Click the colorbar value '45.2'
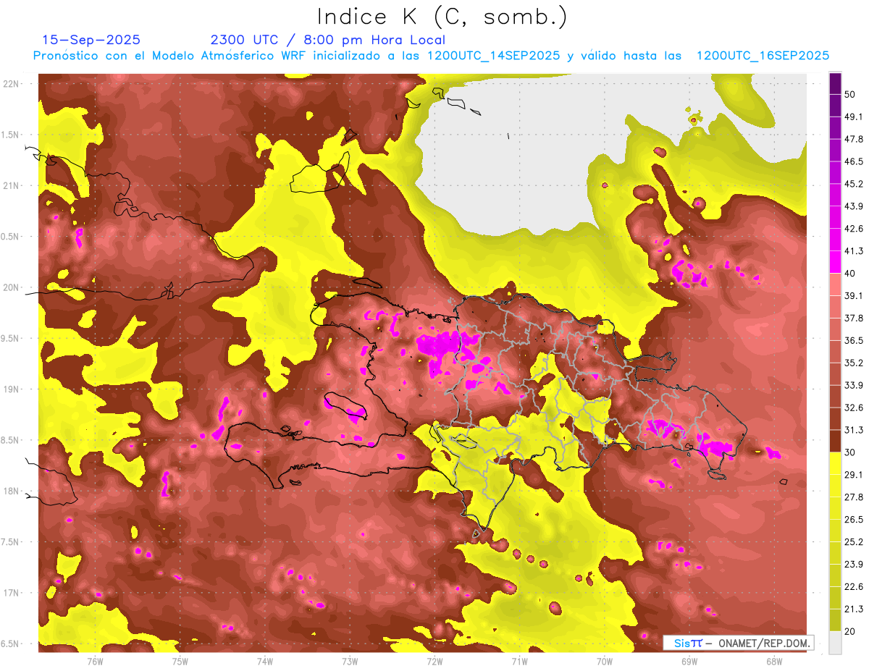 click(854, 184)
